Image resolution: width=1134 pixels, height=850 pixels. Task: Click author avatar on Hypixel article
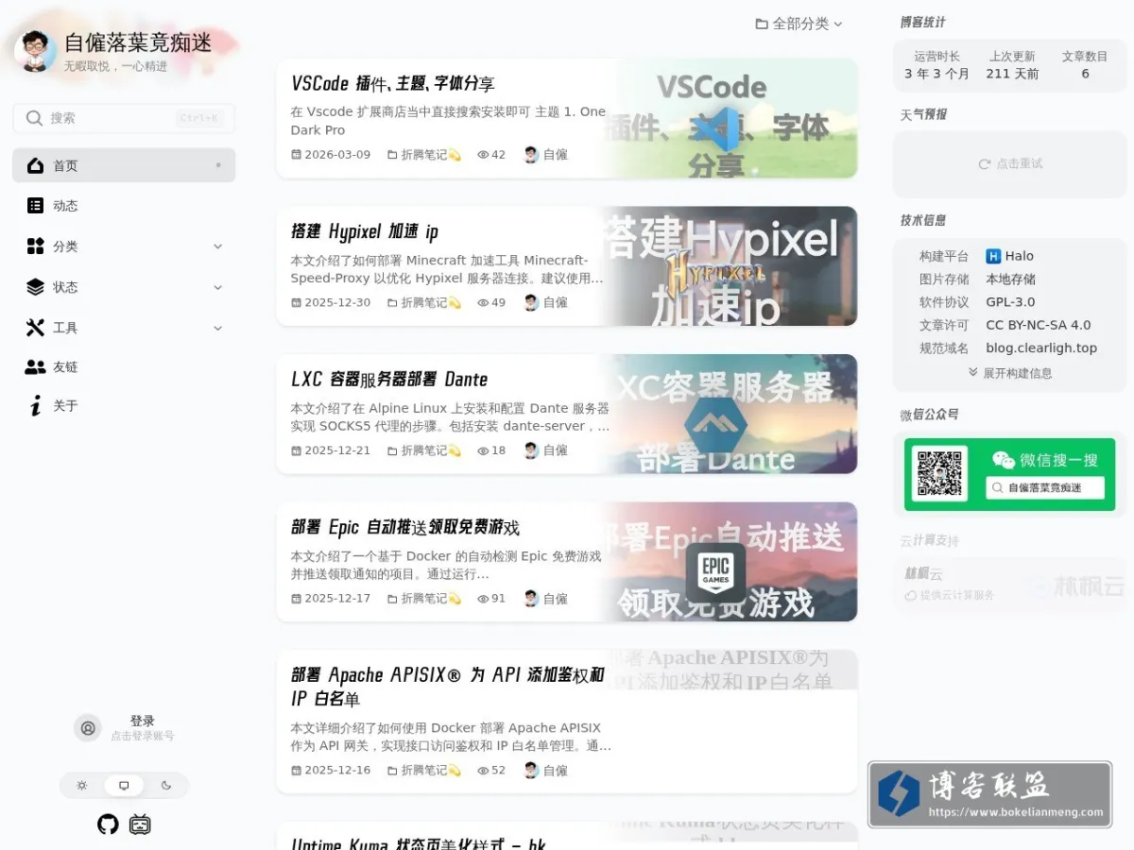click(x=531, y=303)
